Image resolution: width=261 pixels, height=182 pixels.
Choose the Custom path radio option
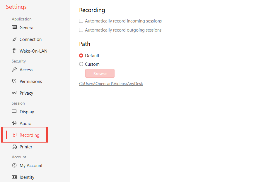click(x=81, y=64)
